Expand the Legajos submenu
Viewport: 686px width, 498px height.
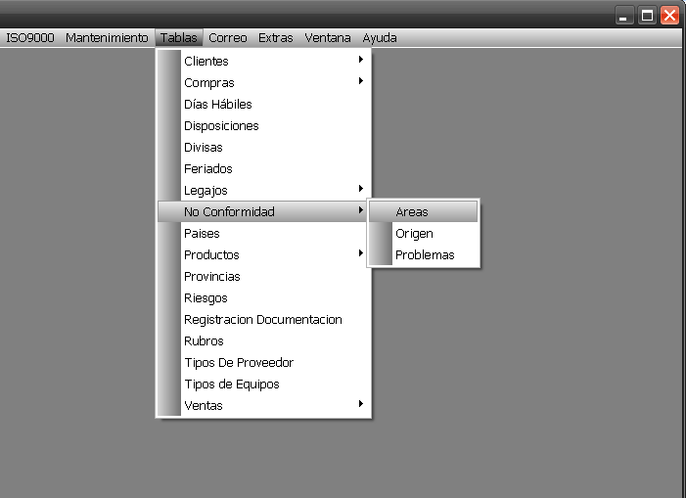pos(206,190)
